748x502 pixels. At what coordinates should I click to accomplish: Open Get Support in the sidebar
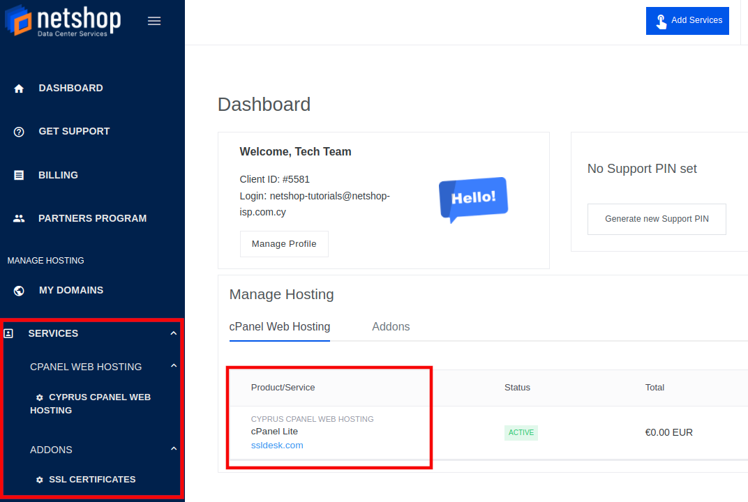click(x=74, y=131)
